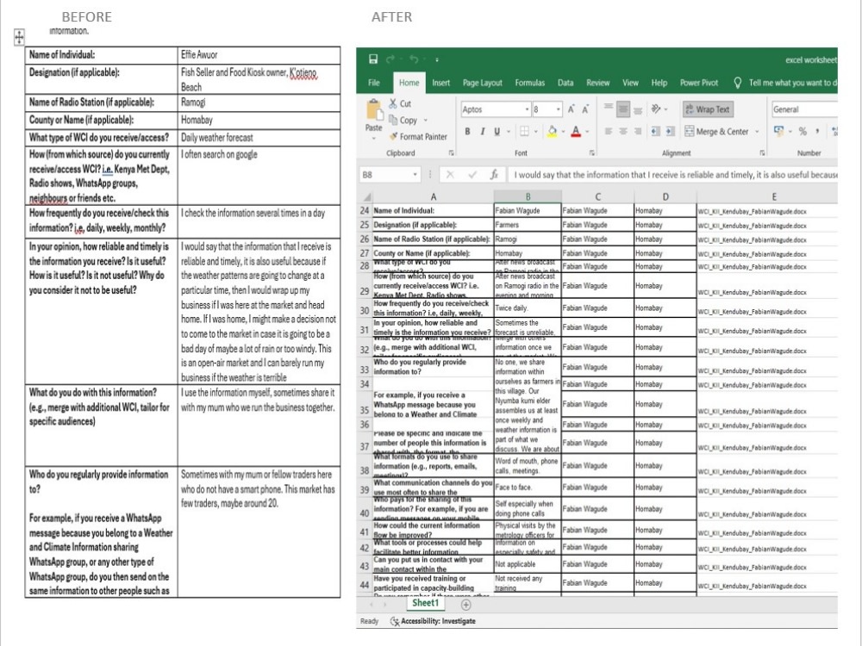This screenshot has width=862, height=646.
Task: Expand the Underline style arrow
Action: point(509,132)
